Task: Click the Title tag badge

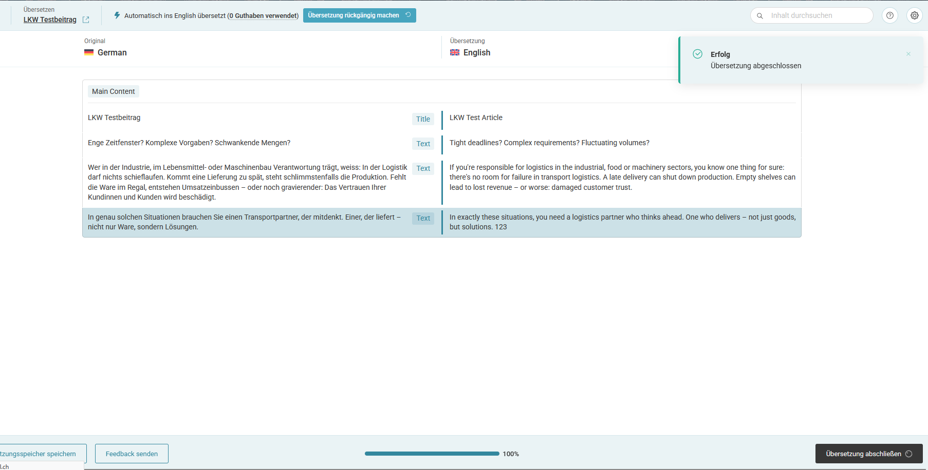Action: pos(423,119)
